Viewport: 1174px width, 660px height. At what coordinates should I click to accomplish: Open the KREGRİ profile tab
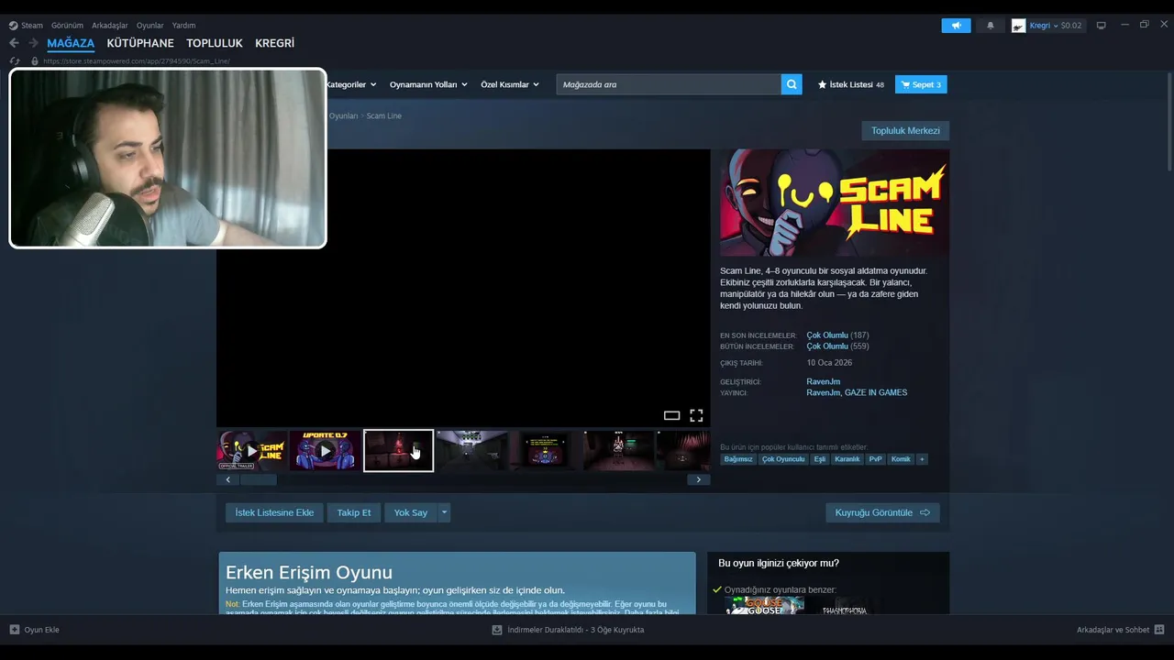pyautogui.click(x=274, y=43)
